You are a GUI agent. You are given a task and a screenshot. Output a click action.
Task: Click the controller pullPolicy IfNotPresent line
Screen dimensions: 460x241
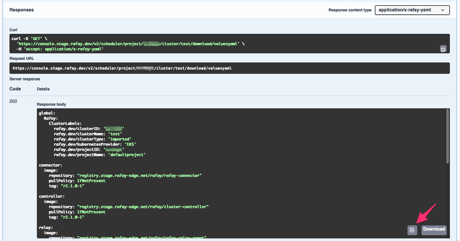(x=77, y=212)
